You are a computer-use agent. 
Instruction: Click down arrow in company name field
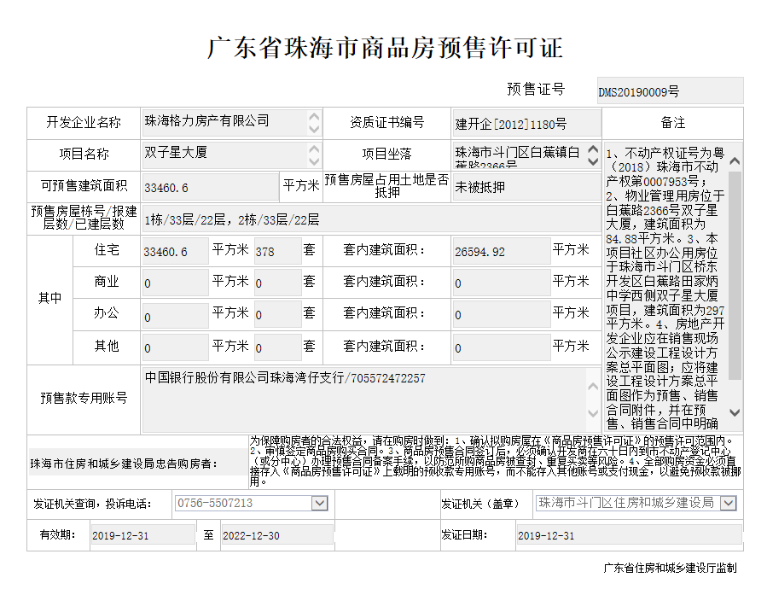pyautogui.click(x=315, y=129)
